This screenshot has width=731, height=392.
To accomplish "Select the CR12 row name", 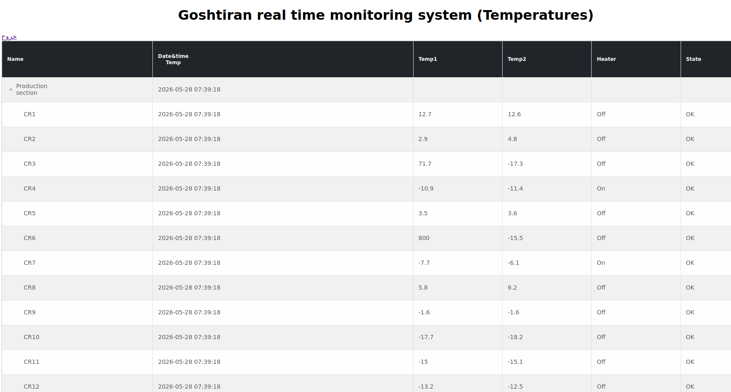I will [31, 387].
